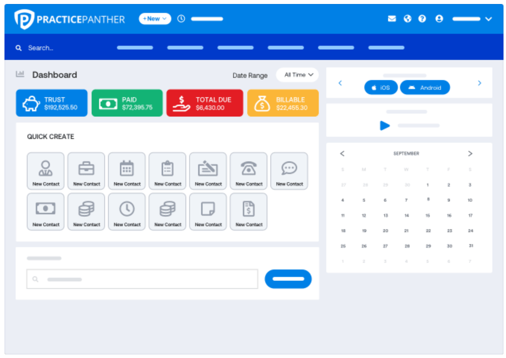Select September 31 in the calendar
This screenshot has width=506, height=358.
(471, 246)
